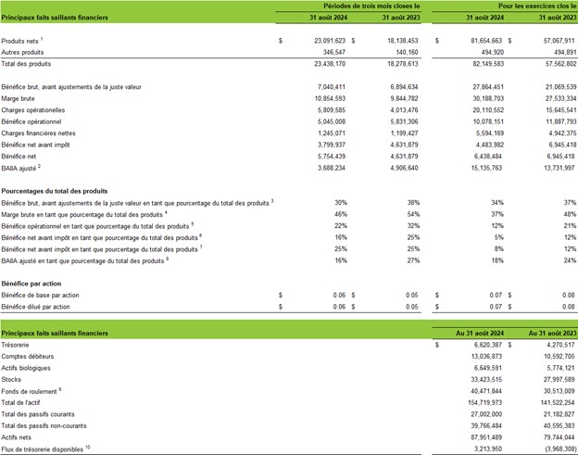The width and height of the screenshot is (578, 455).
Task: Click 'Bénéfice de base par action' label
Action: tap(40, 296)
